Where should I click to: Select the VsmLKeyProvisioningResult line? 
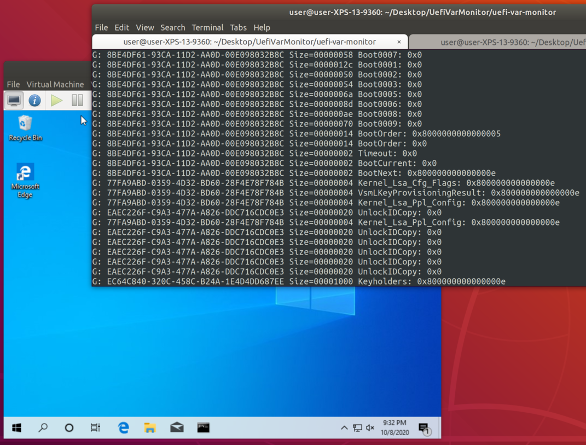coord(335,193)
